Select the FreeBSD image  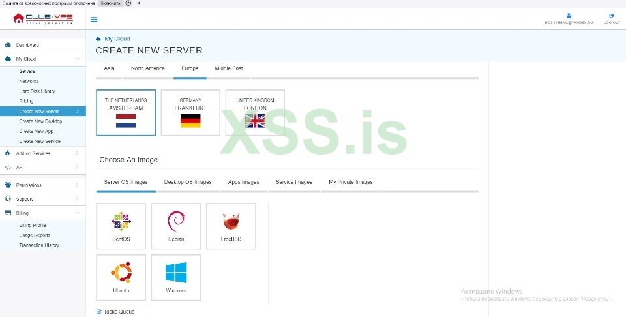pyautogui.click(x=231, y=226)
